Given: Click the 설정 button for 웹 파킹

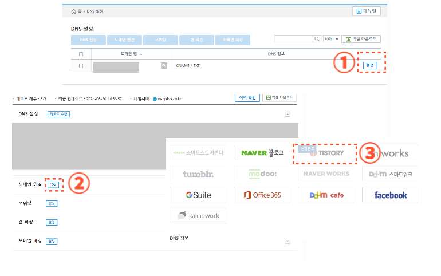Looking at the screenshot, I should point(52,222).
